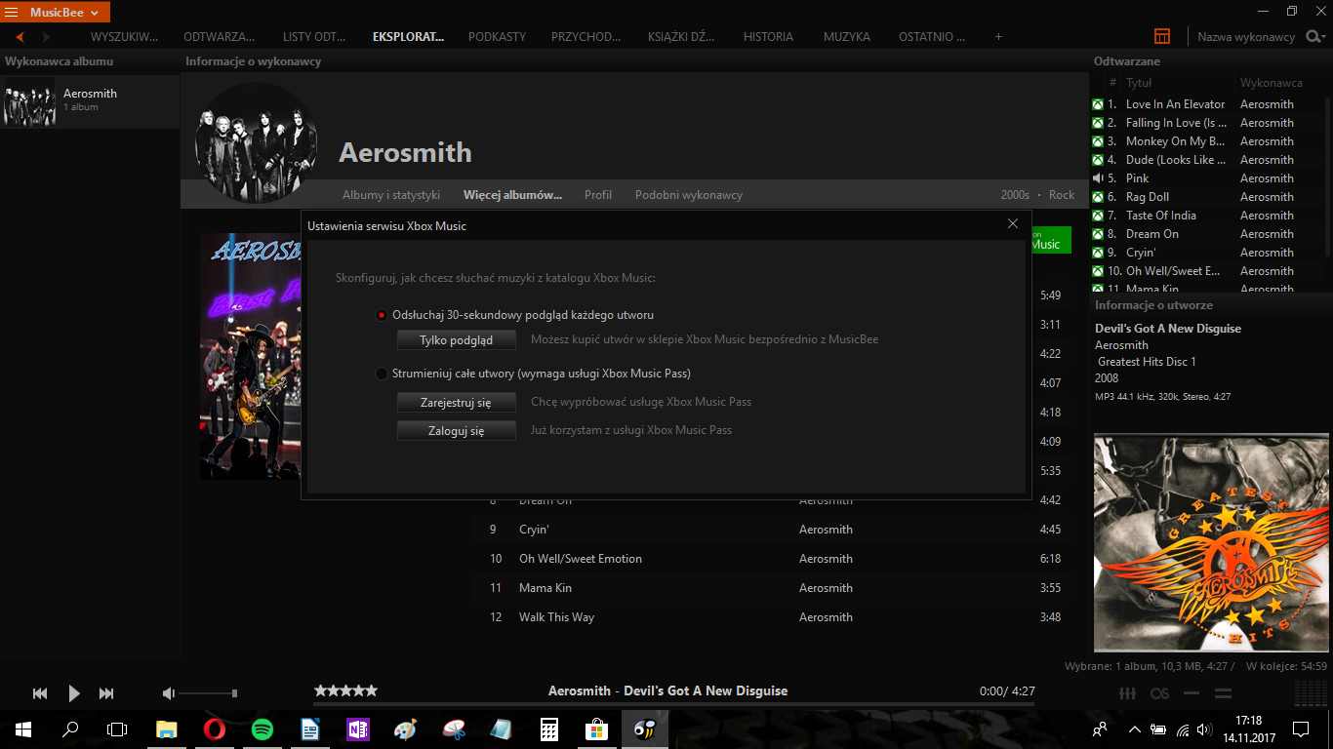Mute using the speaker volume icon
1333x749 pixels.
click(169, 693)
